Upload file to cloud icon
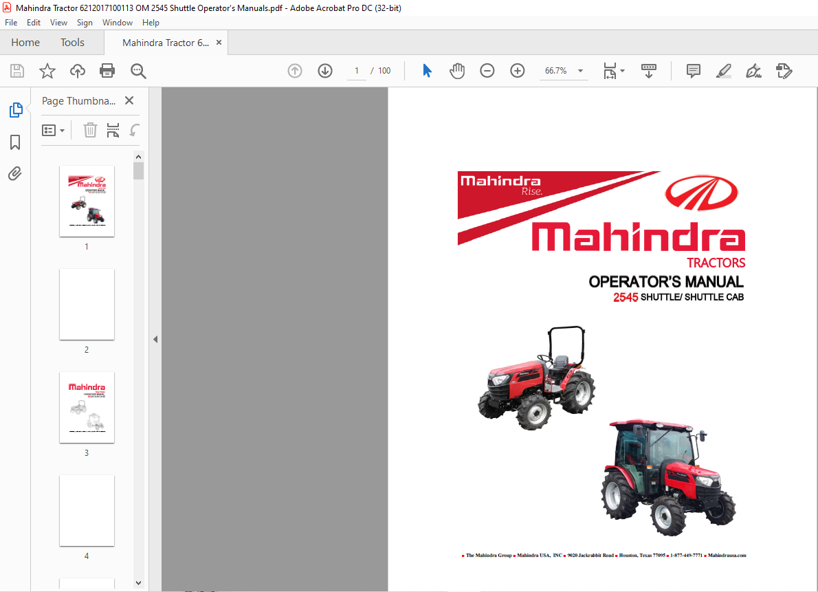 (77, 70)
